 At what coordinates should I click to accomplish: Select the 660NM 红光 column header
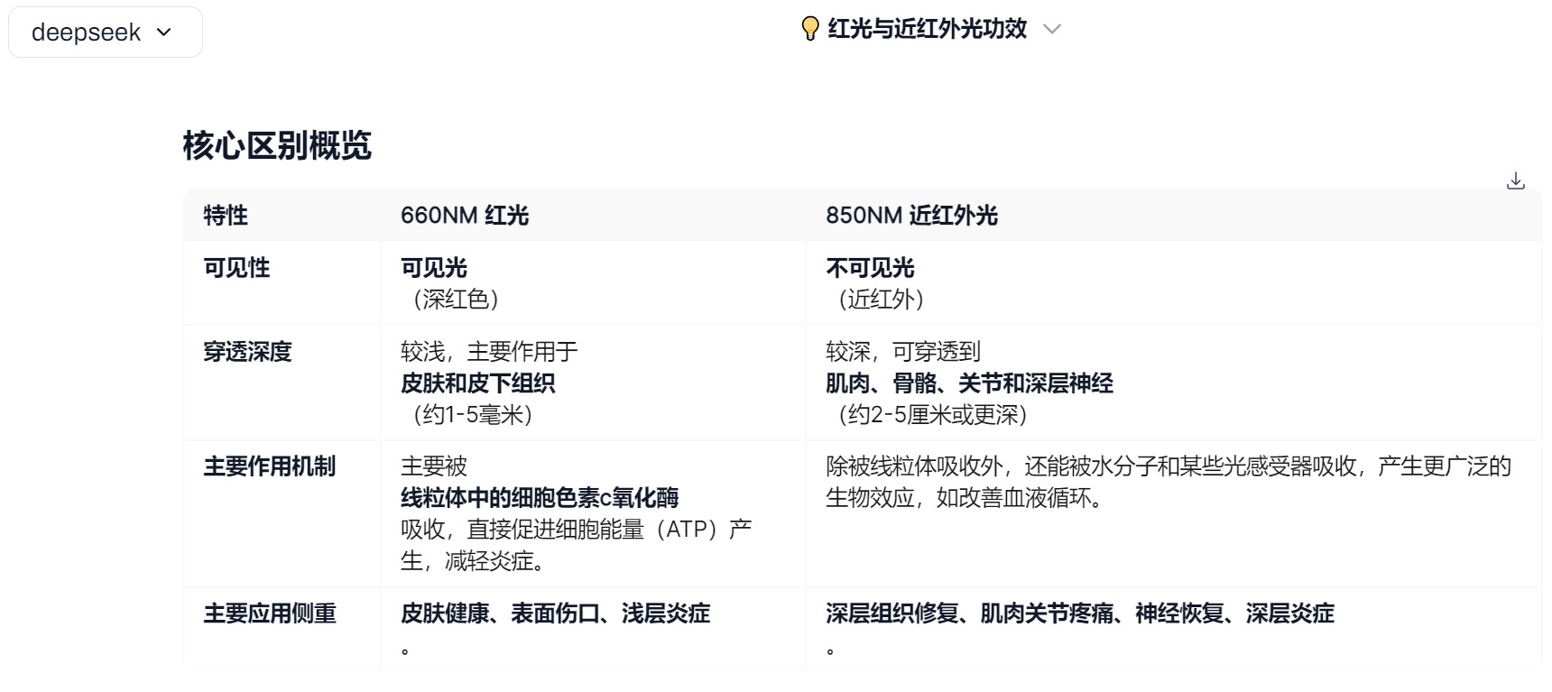pos(465,216)
